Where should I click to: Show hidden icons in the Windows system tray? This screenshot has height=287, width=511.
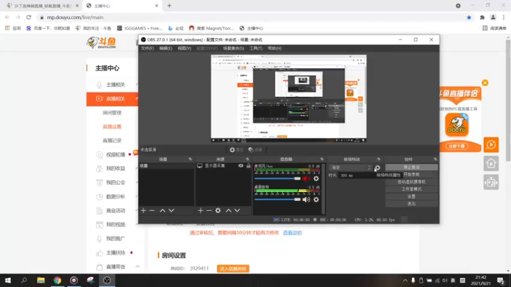pyautogui.click(x=405, y=280)
